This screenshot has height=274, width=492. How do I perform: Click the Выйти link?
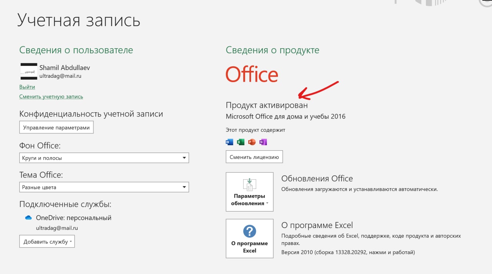pos(27,87)
